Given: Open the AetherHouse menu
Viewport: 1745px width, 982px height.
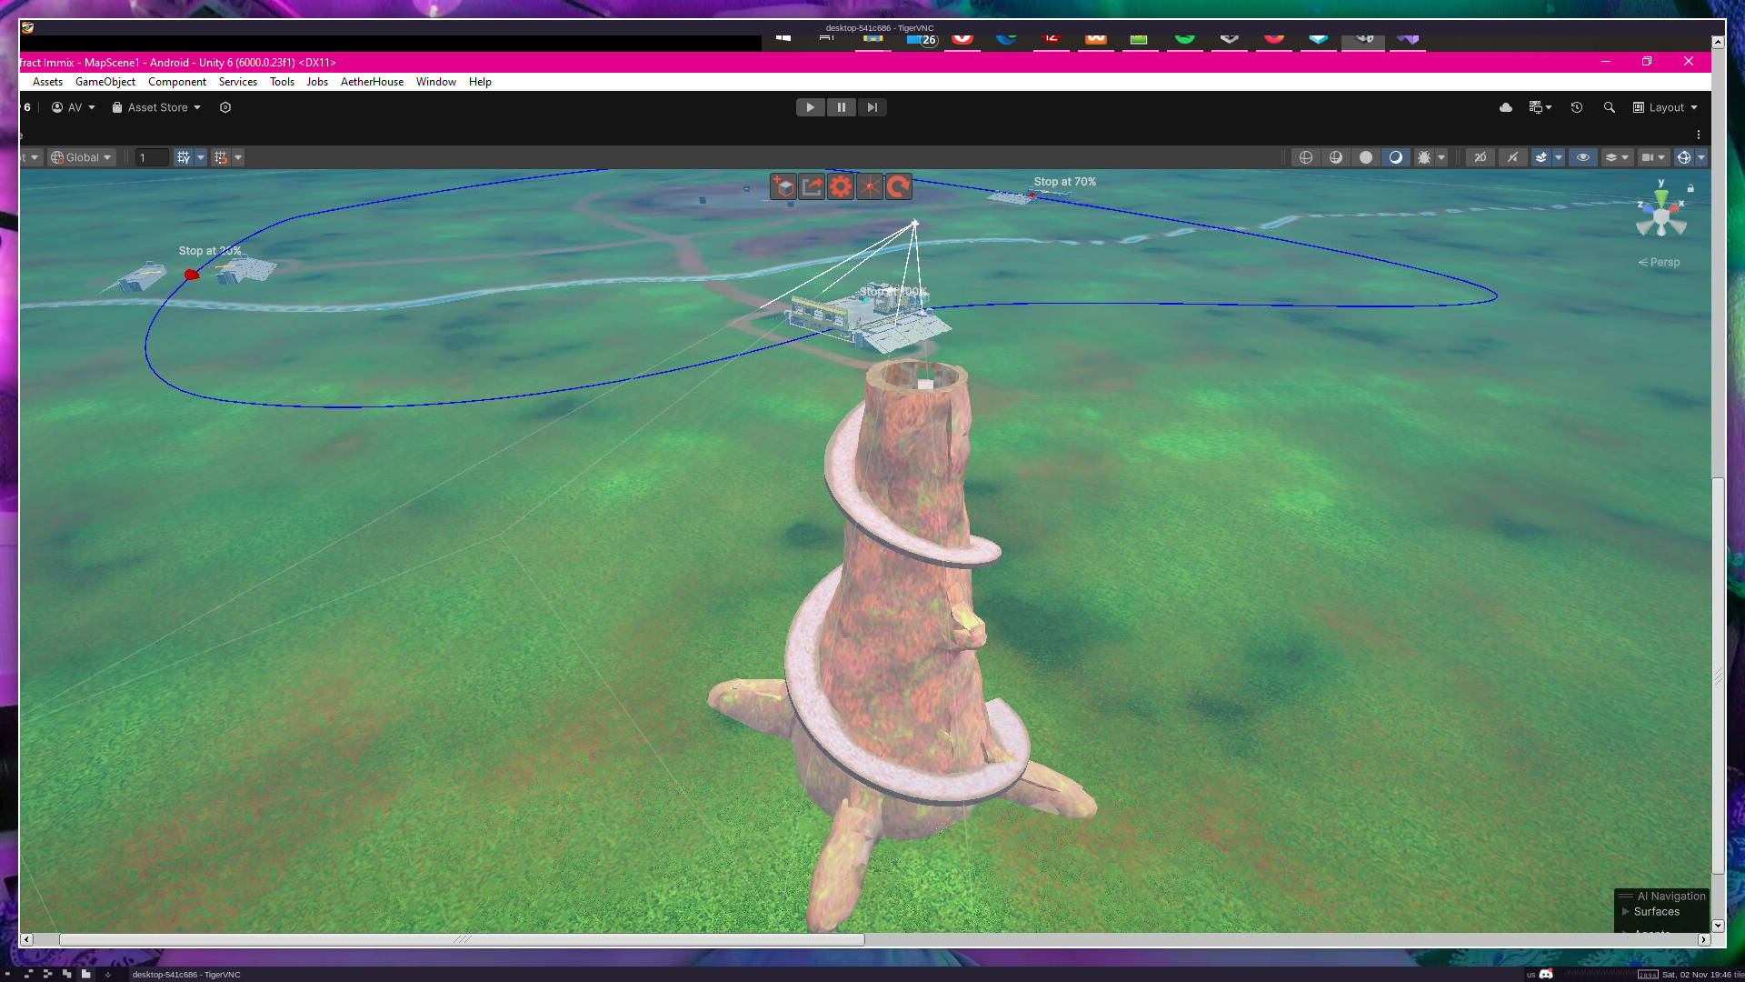Looking at the screenshot, I should pyautogui.click(x=372, y=82).
